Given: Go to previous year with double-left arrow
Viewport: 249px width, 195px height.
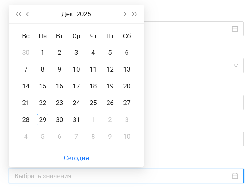Looking at the screenshot, I should pos(19,14).
